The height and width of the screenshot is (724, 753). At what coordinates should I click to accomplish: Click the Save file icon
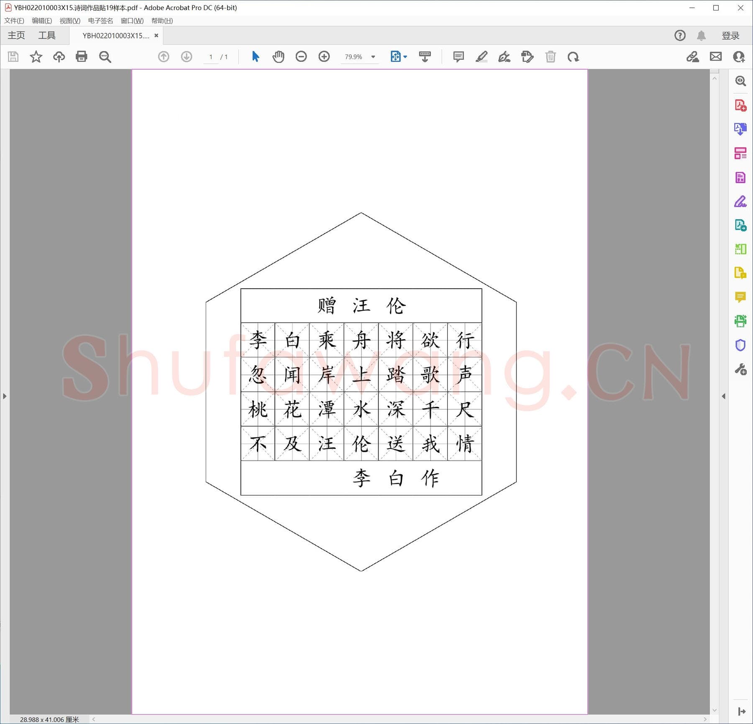pos(13,56)
